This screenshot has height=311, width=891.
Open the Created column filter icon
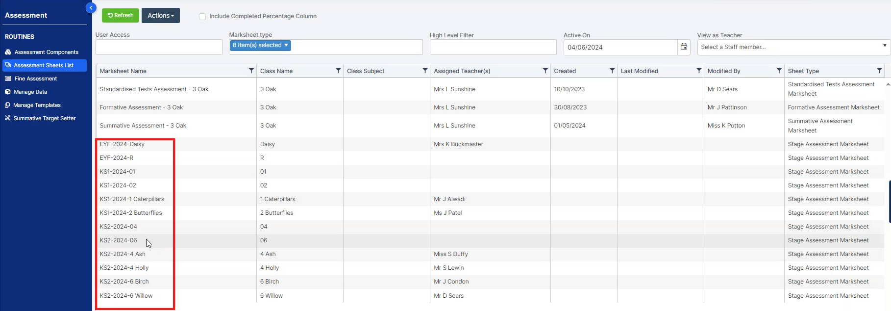click(x=612, y=71)
